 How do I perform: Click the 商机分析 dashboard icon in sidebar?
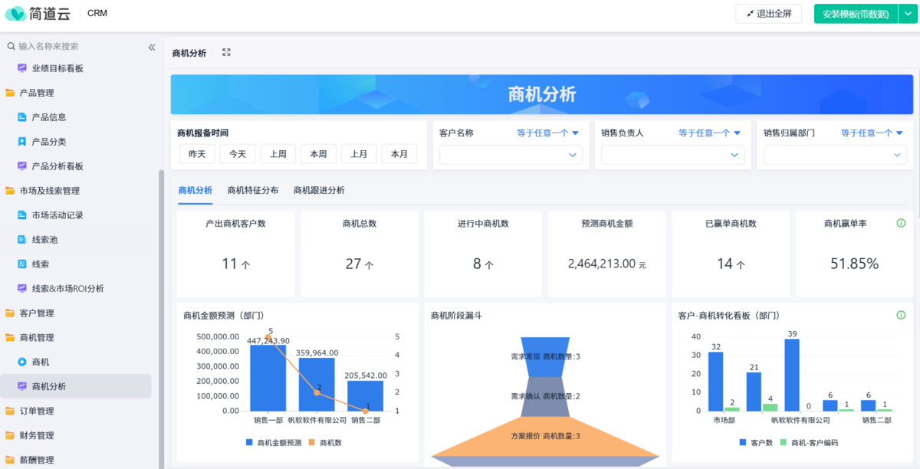point(22,386)
